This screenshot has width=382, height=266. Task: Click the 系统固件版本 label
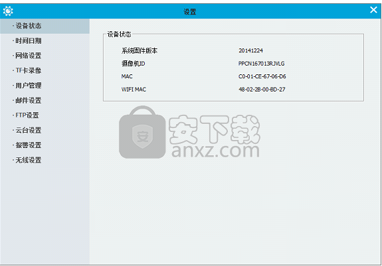click(x=140, y=50)
